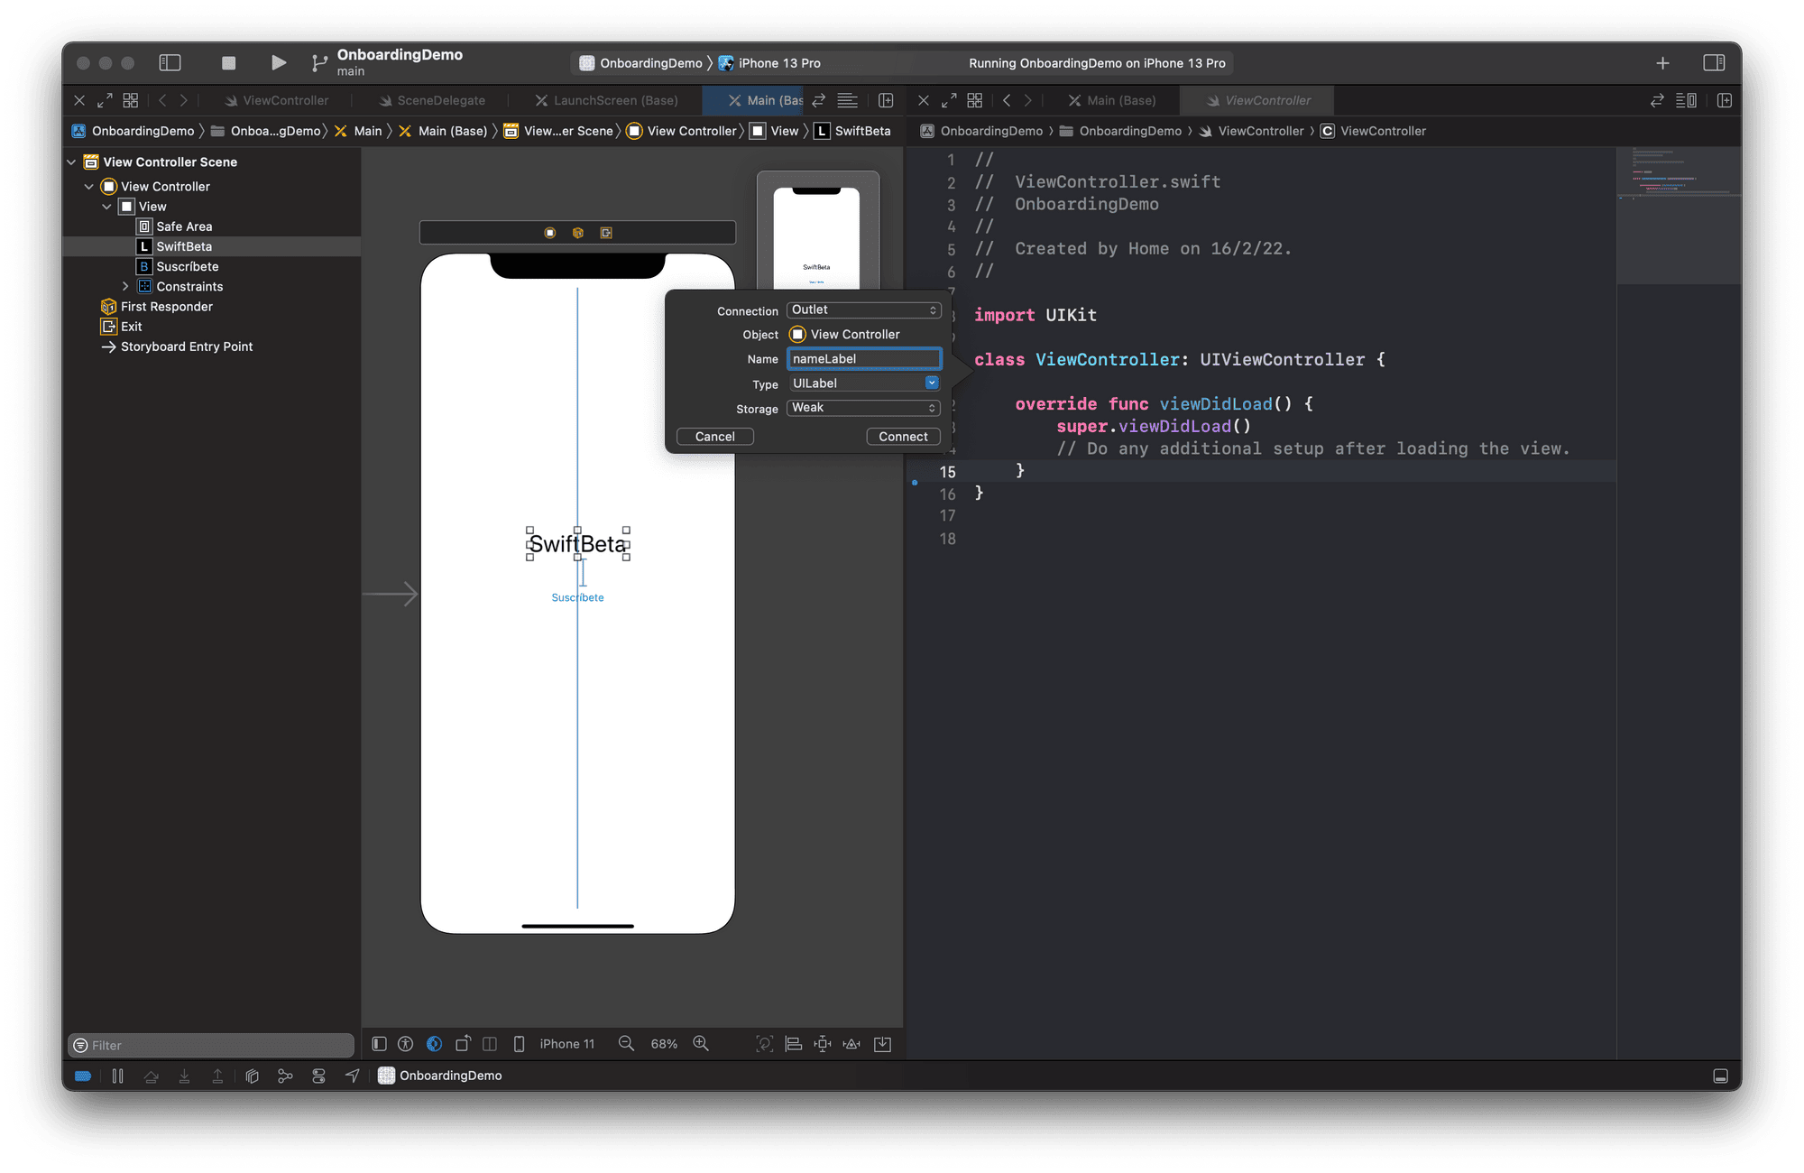Switch to LaunchScreen (Base) tab

point(605,100)
